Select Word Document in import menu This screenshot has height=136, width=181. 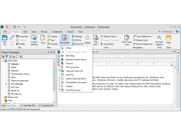pyautogui.click(x=76, y=90)
